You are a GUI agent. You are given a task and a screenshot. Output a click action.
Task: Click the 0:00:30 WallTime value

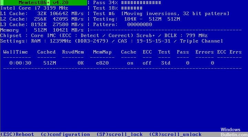20,63
